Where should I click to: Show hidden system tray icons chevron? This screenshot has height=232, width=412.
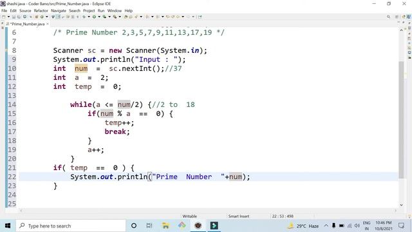[326, 226]
